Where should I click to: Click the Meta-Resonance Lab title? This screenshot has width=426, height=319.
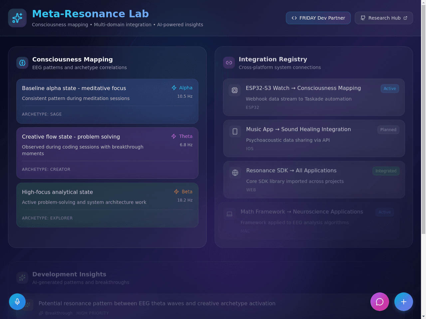pos(90,14)
